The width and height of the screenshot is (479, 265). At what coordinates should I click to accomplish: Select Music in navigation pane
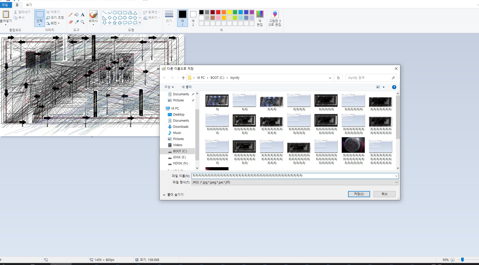(x=177, y=133)
